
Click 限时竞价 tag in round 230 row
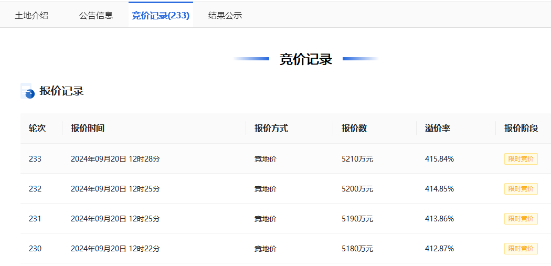coord(521,249)
